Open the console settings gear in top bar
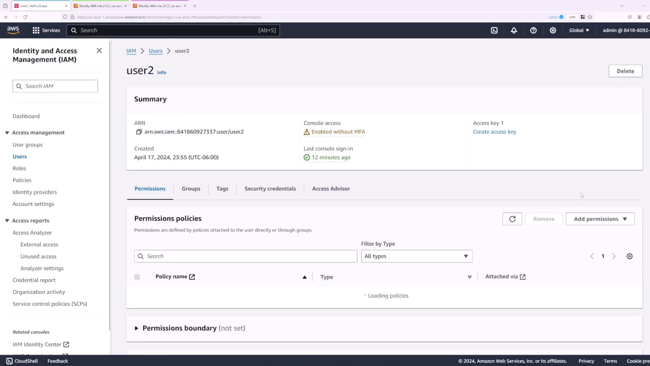The height and width of the screenshot is (366, 650). (x=553, y=30)
